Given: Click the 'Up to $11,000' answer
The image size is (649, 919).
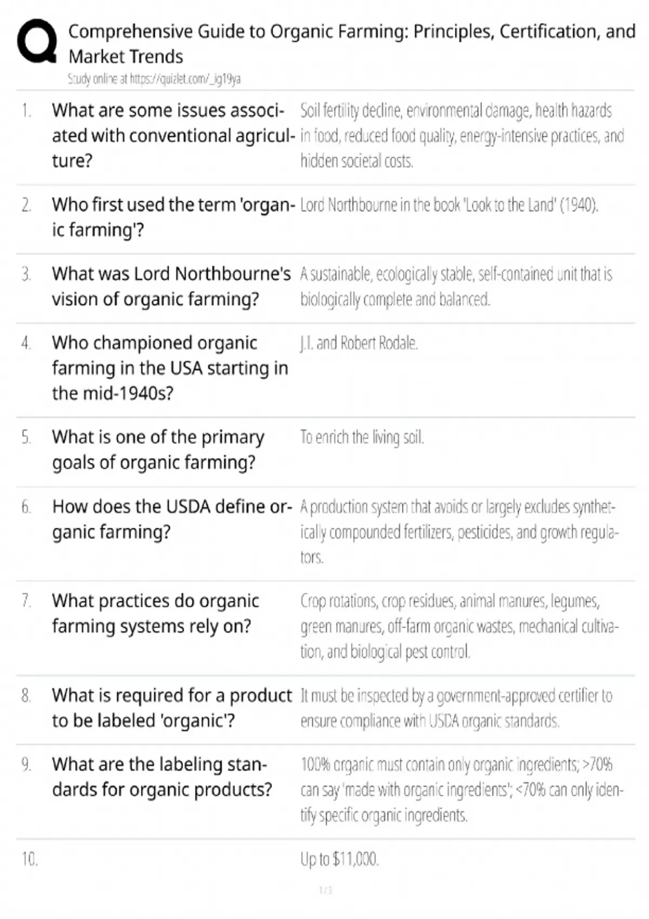Looking at the screenshot, I should pos(339,858).
